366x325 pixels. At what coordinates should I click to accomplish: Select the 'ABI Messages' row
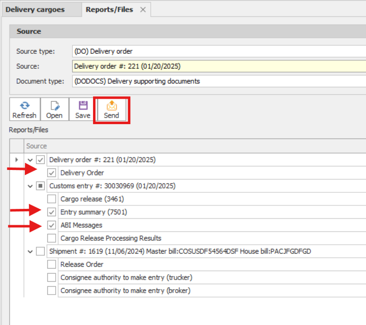pyautogui.click(x=212, y=225)
